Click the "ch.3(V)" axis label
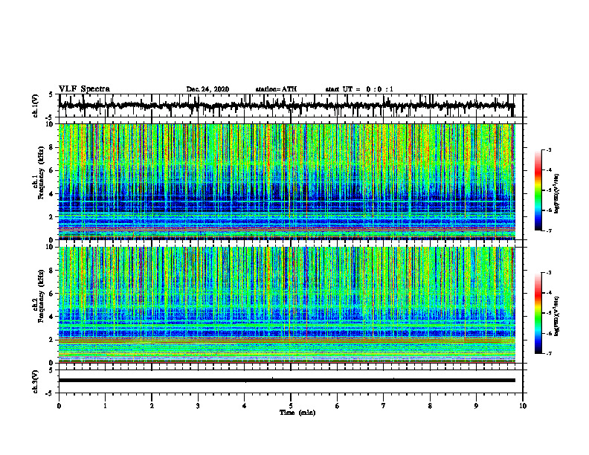This screenshot has width=589, height=455. [x=36, y=381]
